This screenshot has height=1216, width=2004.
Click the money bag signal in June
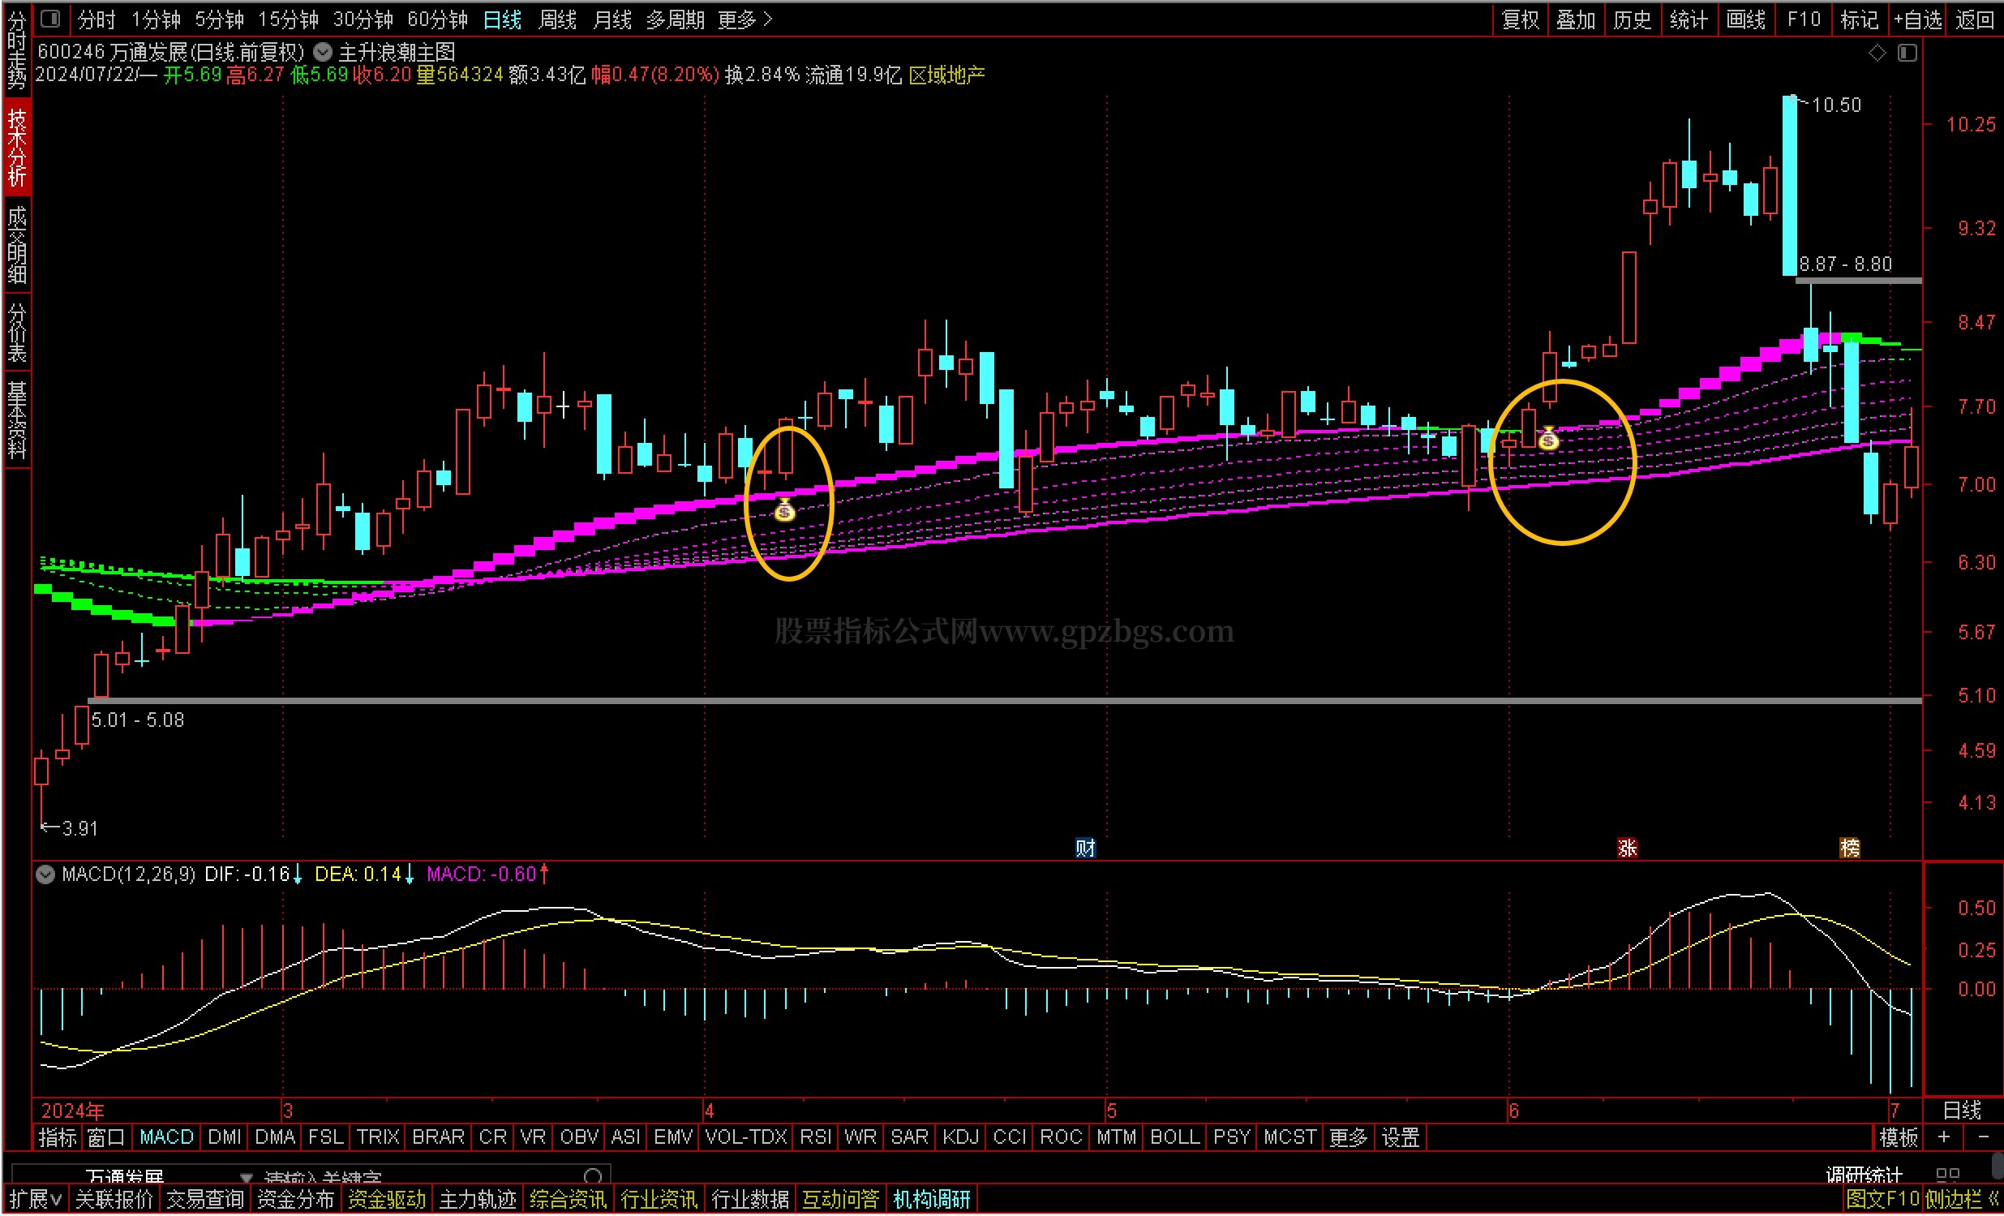coord(1548,438)
